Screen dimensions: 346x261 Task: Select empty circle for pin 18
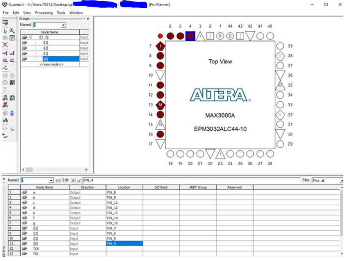(x=170, y=154)
